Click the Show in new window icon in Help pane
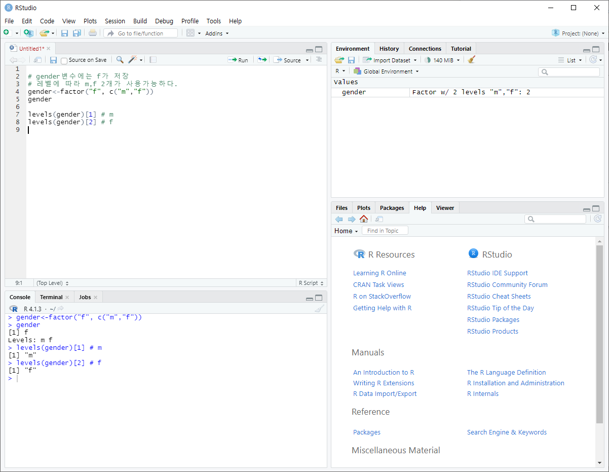Screen dimensions: 609x472 tap(379, 219)
